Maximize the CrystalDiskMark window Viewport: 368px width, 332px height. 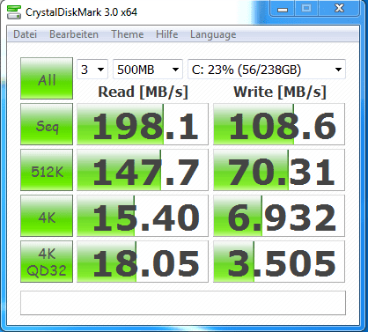(306, 9)
